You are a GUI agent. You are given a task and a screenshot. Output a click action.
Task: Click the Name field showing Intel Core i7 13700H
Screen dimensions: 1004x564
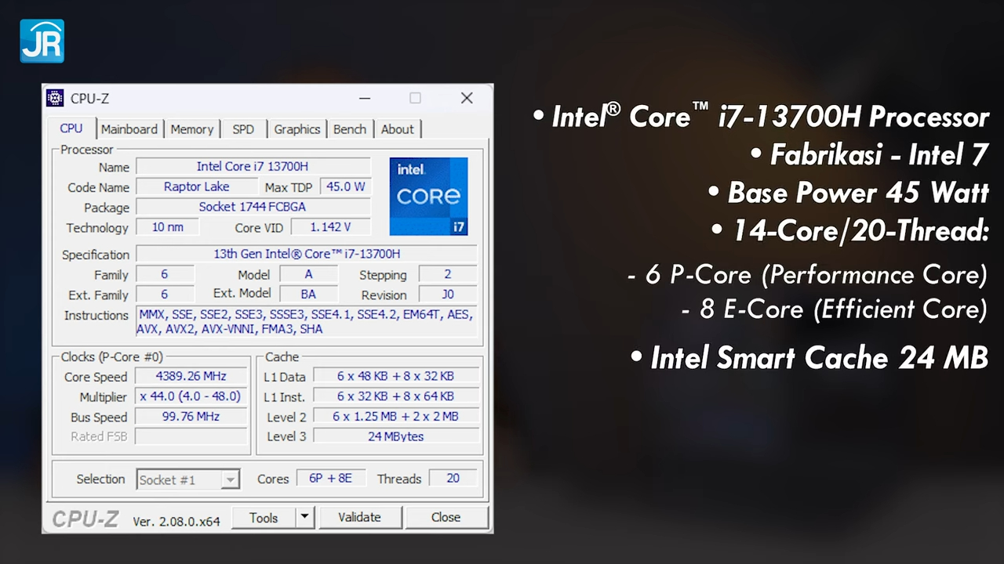pyautogui.click(x=253, y=166)
